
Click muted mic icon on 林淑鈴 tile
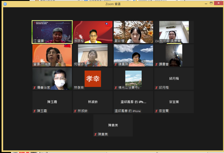pos(75,111)
